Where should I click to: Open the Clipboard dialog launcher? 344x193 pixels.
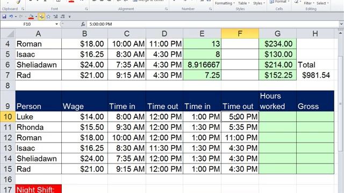click(x=23, y=9)
